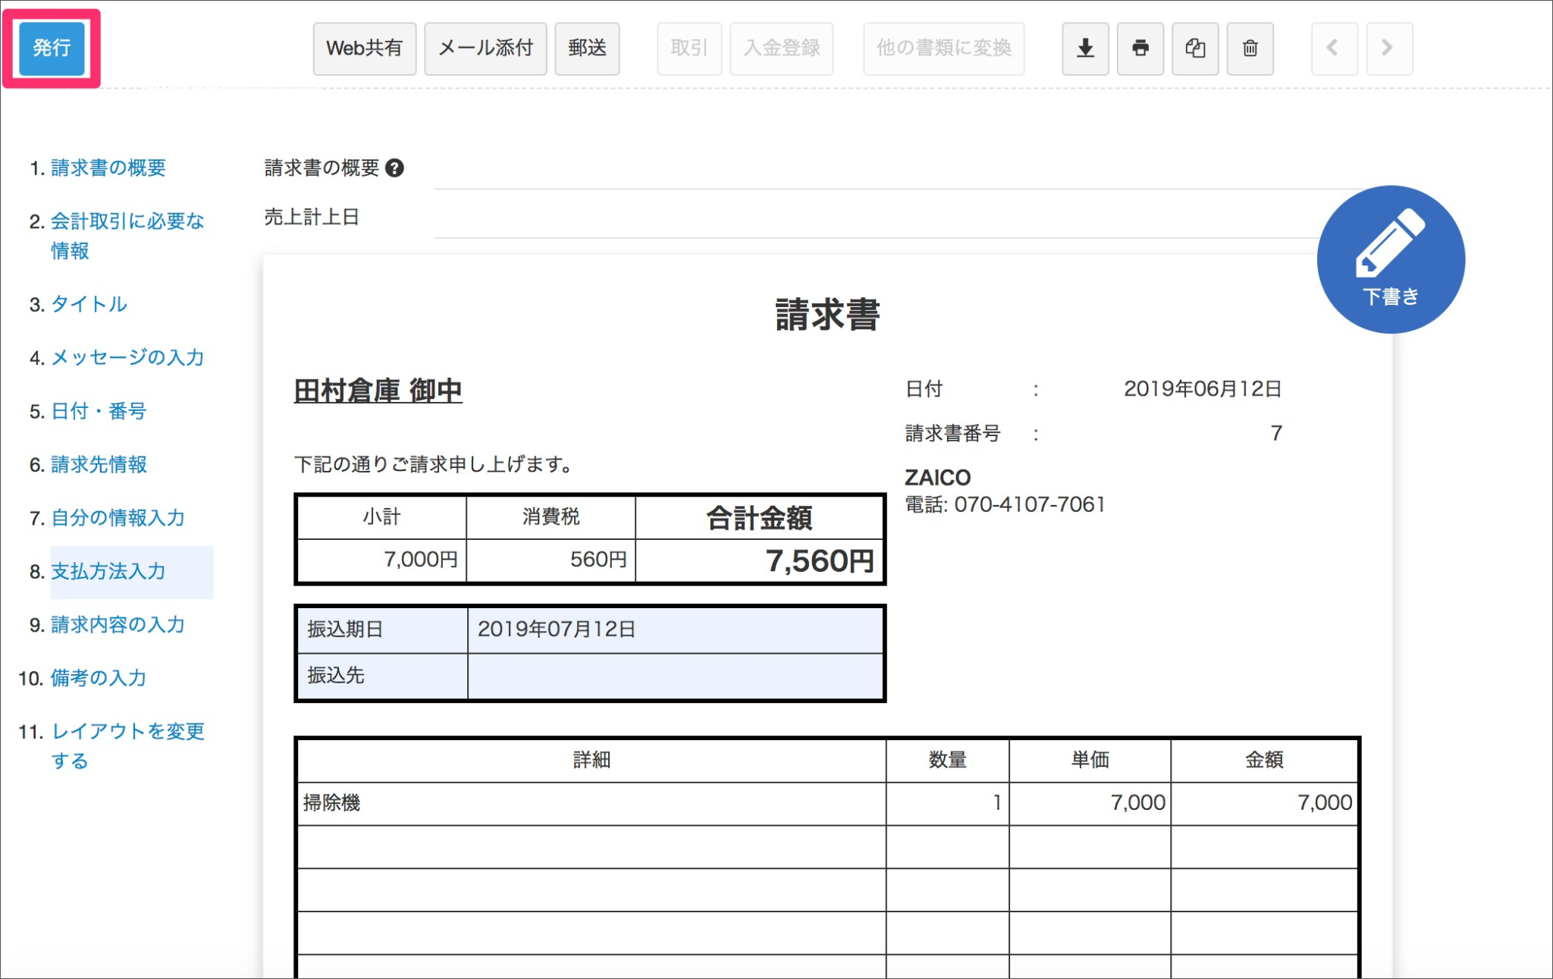This screenshot has width=1553, height=979.
Task: Click the print icon in the toolbar
Action: click(1140, 49)
